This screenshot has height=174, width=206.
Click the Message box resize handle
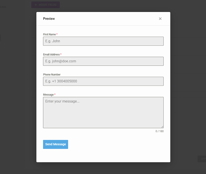coord(162,127)
